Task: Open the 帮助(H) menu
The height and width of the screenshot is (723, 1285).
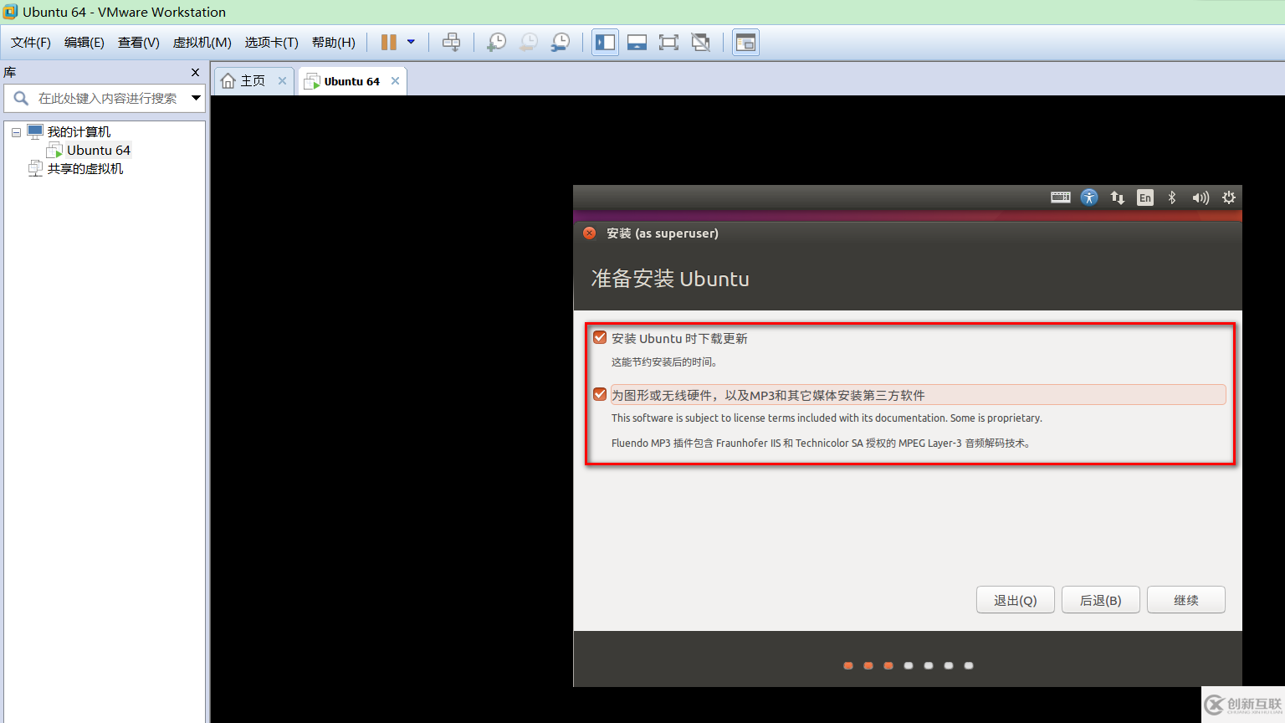Action: [334, 42]
